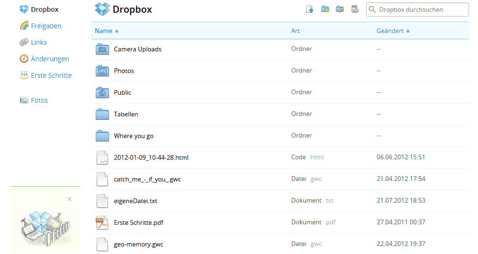Click Datei gwc type in catch_me row
Viewport: 478px width, 254px height.
[x=306, y=179]
